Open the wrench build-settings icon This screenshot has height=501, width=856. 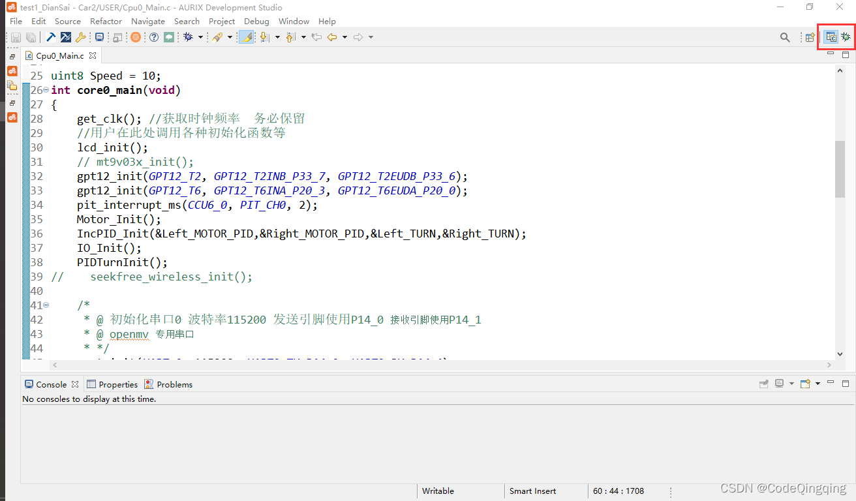(x=81, y=37)
